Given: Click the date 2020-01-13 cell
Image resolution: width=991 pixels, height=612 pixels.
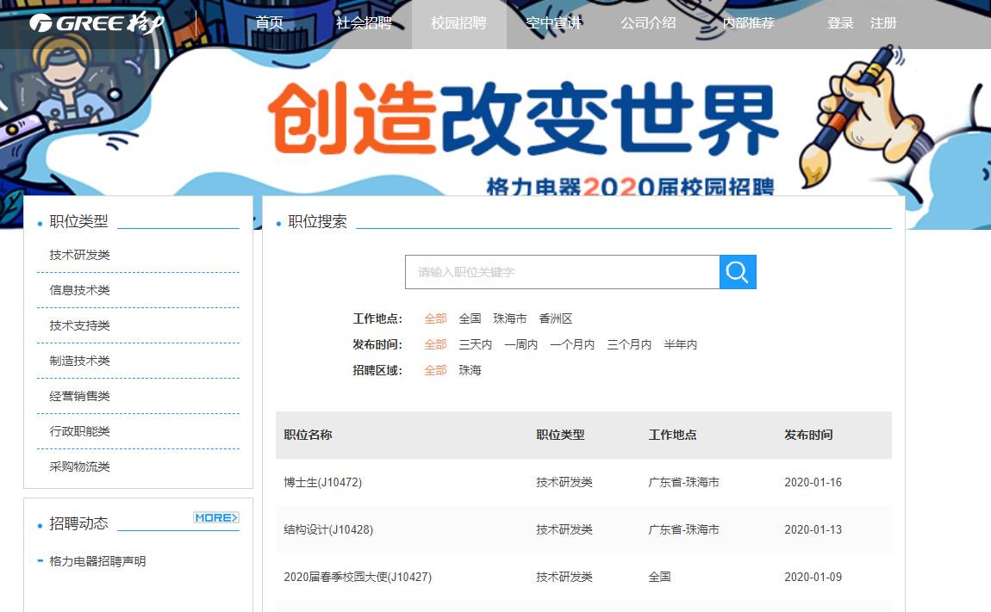Looking at the screenshot, I should (x=813, y=530).
